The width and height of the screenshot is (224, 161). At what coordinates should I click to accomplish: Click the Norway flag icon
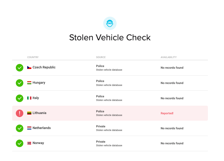coord(29,143)
